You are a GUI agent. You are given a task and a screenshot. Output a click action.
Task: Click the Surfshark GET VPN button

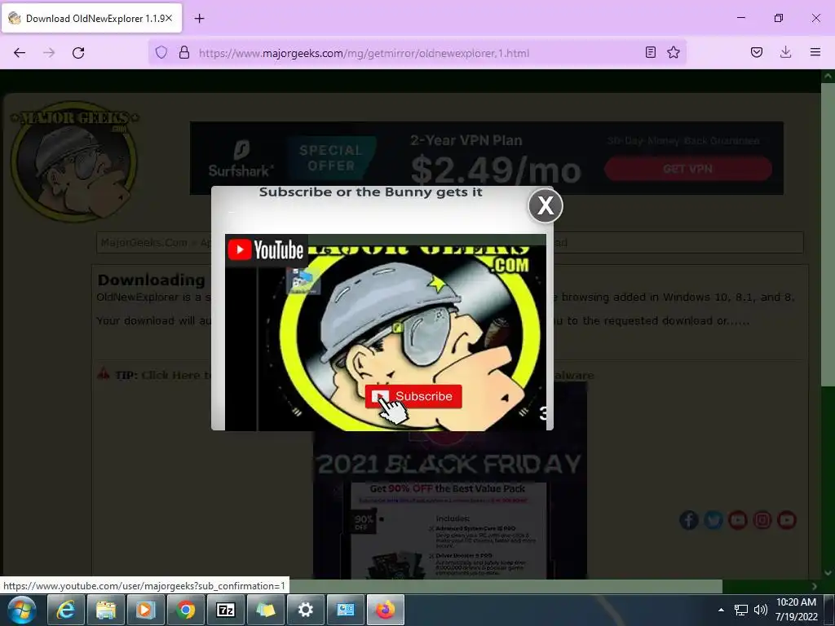point(688,169)
